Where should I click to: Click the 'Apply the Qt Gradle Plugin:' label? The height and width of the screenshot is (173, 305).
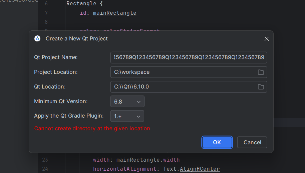[69, 116]
